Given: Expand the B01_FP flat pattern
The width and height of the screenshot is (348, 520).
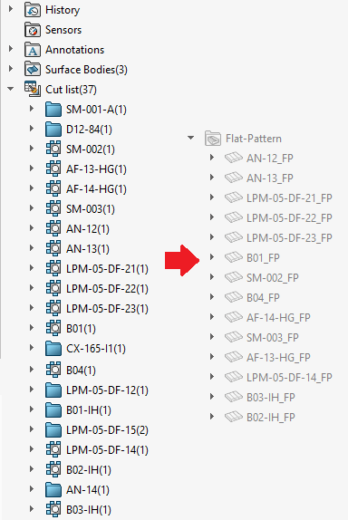Looking at the screenshot, I should click(212, 257).
